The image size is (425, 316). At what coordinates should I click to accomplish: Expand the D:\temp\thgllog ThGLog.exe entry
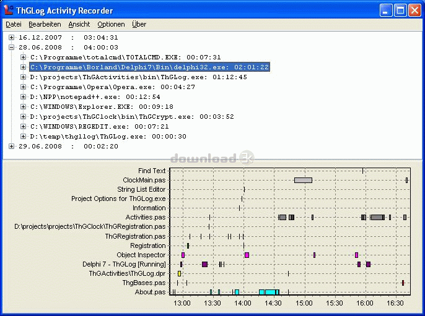pos(24,136)
